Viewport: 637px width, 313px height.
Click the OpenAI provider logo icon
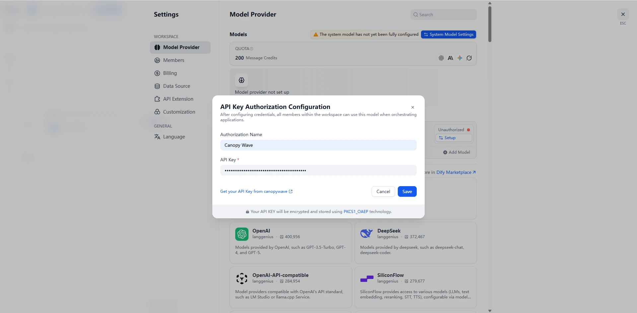tap(242, 234)
